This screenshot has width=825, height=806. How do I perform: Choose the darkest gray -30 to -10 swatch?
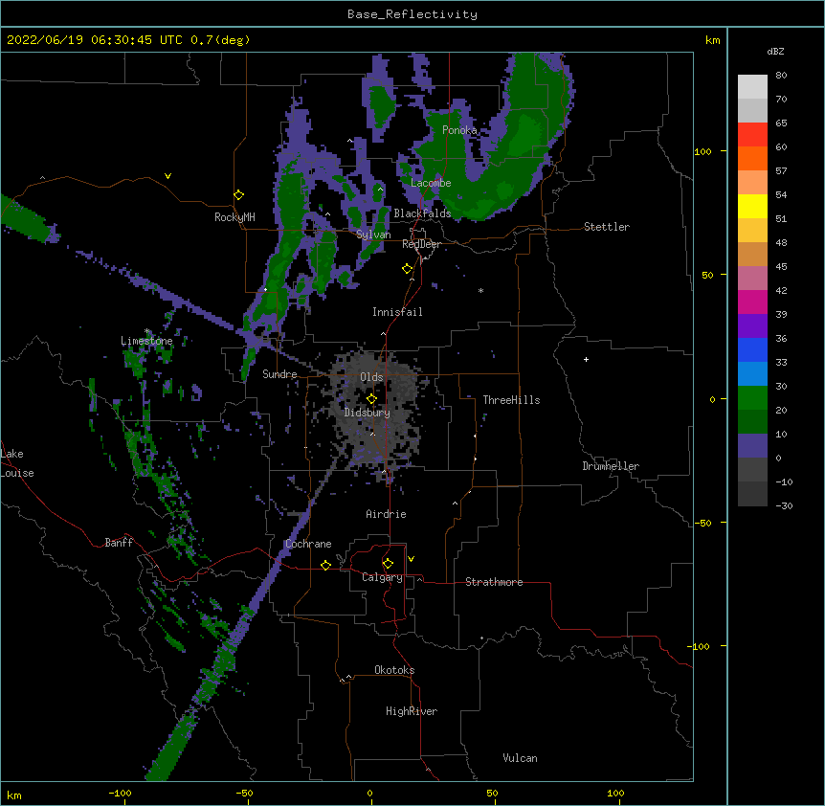[x=752, y=494]
